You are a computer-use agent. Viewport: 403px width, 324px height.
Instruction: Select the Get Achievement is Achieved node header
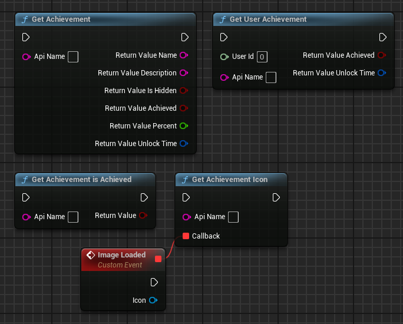pyautogui.click(x=81, y=180)
